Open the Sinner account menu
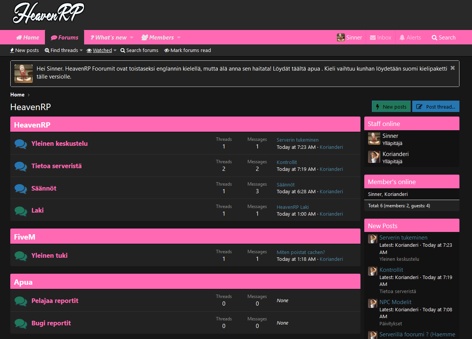 coord(349,37)
